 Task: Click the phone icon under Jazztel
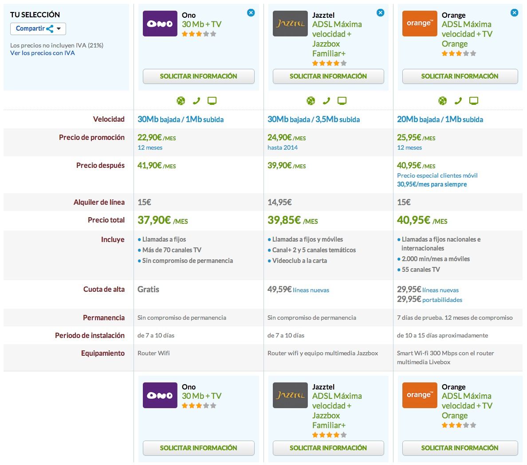pyautogui.click(x=326, y=101)
